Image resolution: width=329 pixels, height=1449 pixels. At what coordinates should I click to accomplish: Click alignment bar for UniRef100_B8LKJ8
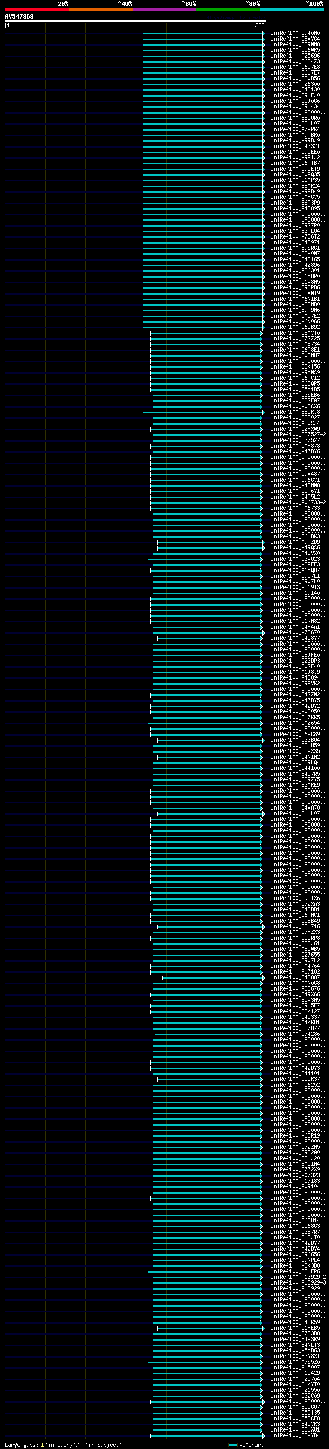pyautogui.click(x=204, y=412)
